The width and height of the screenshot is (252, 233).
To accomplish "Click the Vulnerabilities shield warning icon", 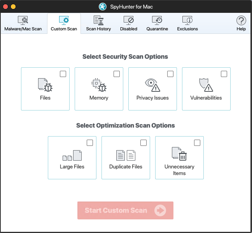I will point(206,84).
